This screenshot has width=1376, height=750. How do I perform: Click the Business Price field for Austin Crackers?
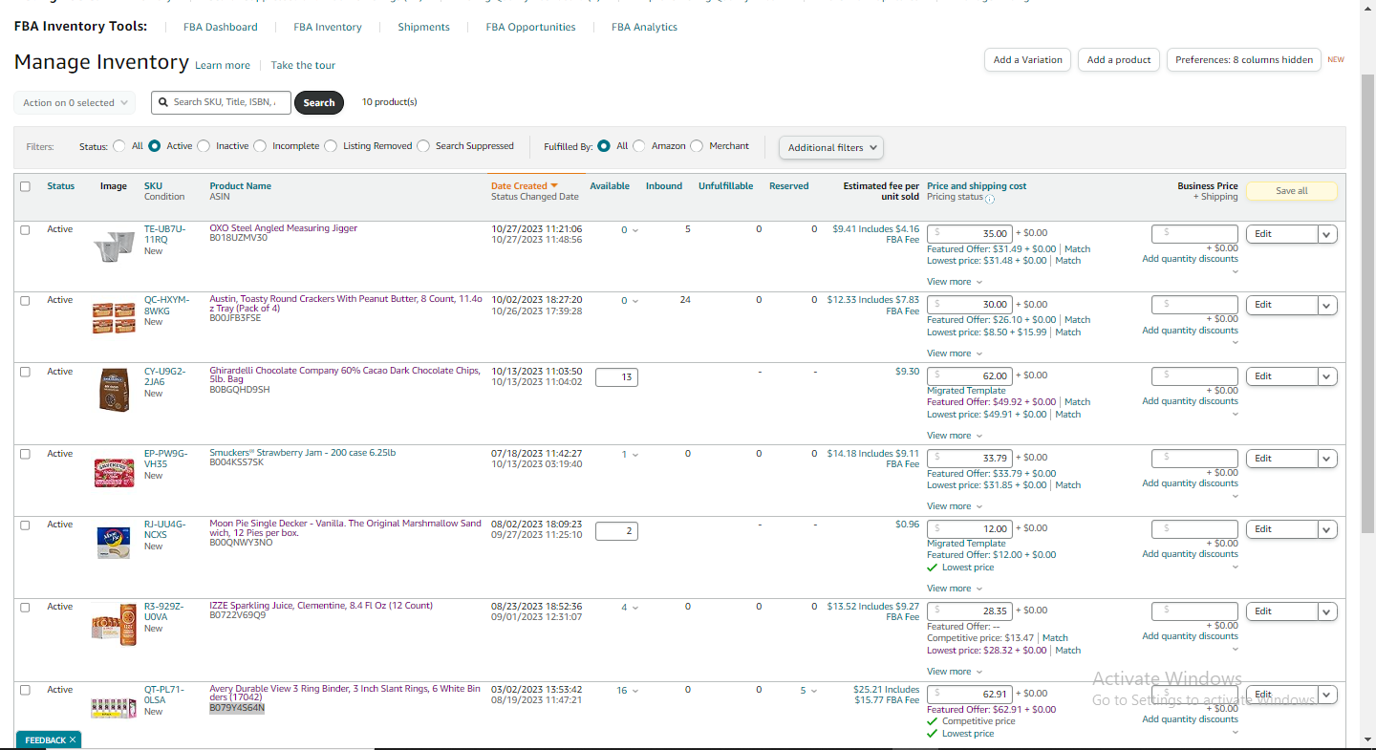pyautogui.click(x=1194, y=305)
